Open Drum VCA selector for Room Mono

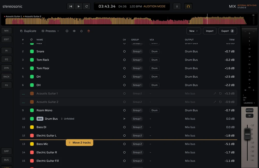(x=154, y=110)
